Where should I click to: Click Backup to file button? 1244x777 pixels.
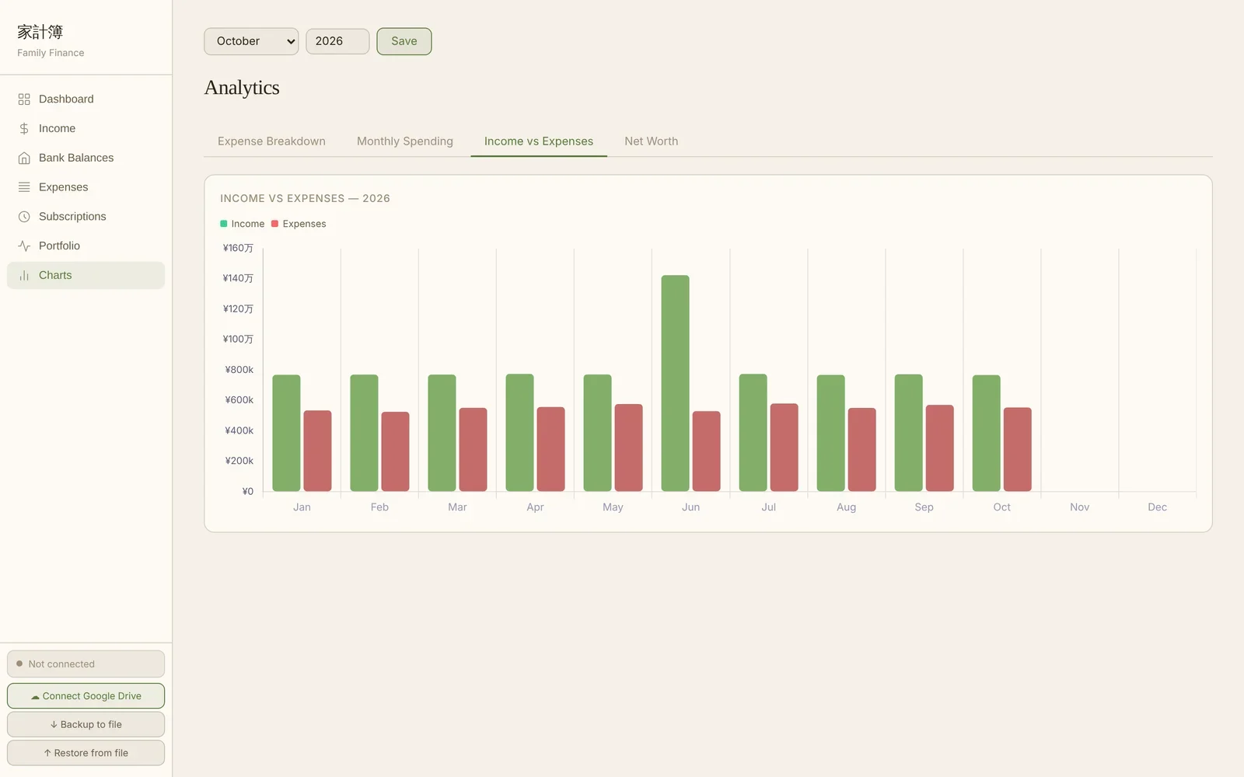click(86, 724)
